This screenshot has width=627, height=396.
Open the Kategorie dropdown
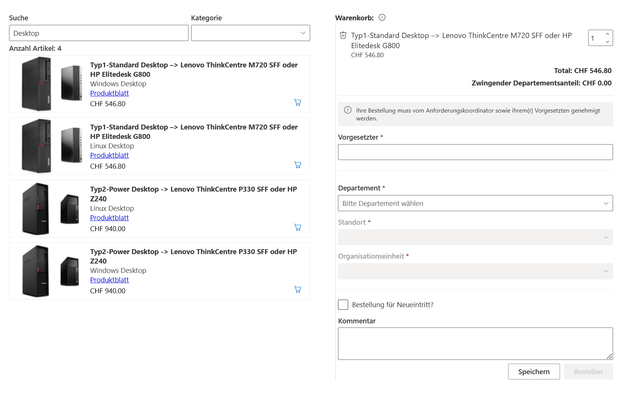(251, 33)
